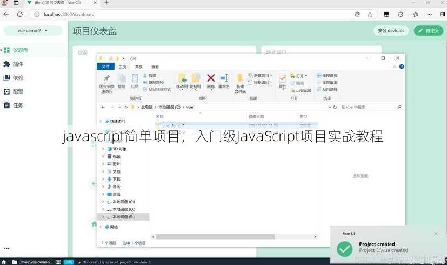The height and width of the screenshot is (265, 447).
Task: Click the Explorer search vue box
Action: click(371, 107)
